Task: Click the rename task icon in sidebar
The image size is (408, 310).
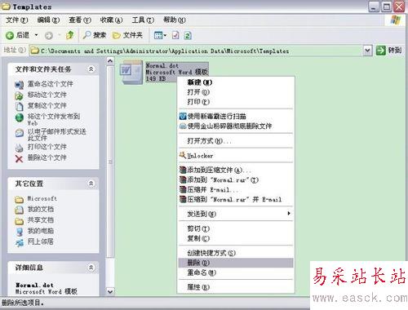Action: point(19,85)
